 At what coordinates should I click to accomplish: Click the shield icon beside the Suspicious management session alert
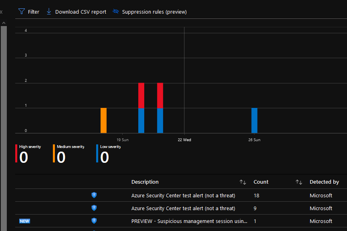(94, 221)
